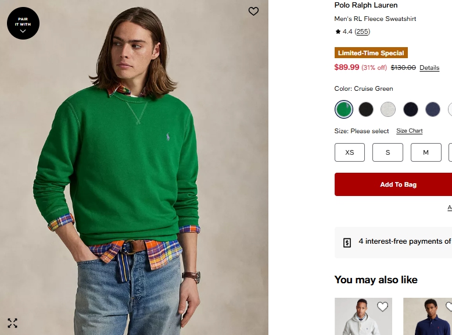Choose the black color swatch
This screenshot has height=335, width=452.
[366, 109]
